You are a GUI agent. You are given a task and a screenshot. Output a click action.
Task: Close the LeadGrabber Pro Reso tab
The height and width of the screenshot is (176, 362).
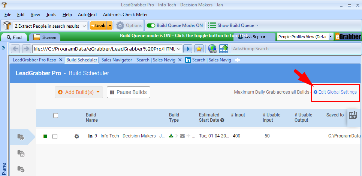click(x=61, y=60)
